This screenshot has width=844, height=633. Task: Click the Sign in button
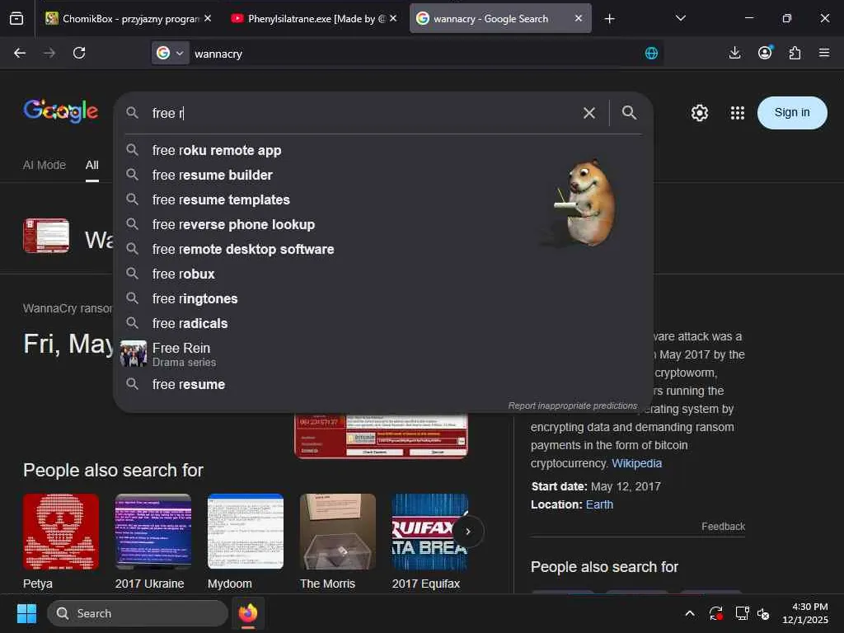pyautogui.click(x=792, y=112)
